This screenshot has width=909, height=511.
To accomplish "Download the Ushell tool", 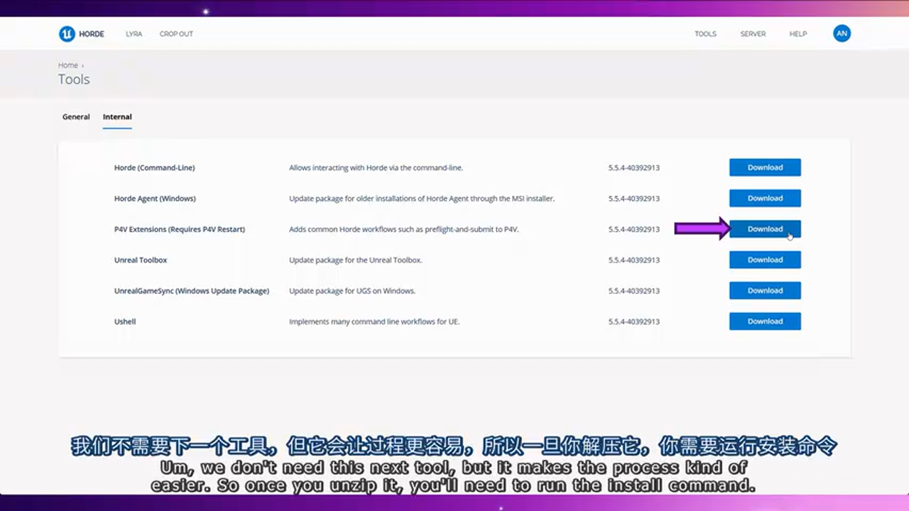I will pyautogui.click(x=765, y=322).
